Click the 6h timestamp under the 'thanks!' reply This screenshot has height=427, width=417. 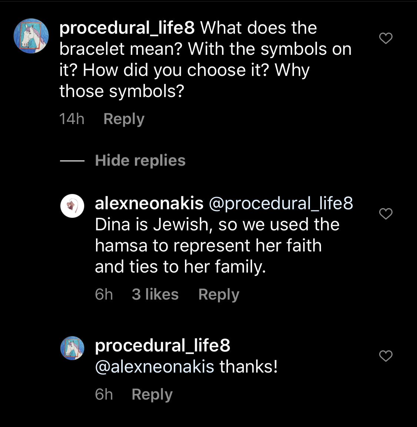pyautogui.click(x=104, y=394)
